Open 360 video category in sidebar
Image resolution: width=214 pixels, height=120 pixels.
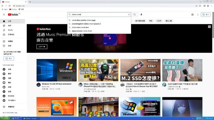[x=12, y=100]
